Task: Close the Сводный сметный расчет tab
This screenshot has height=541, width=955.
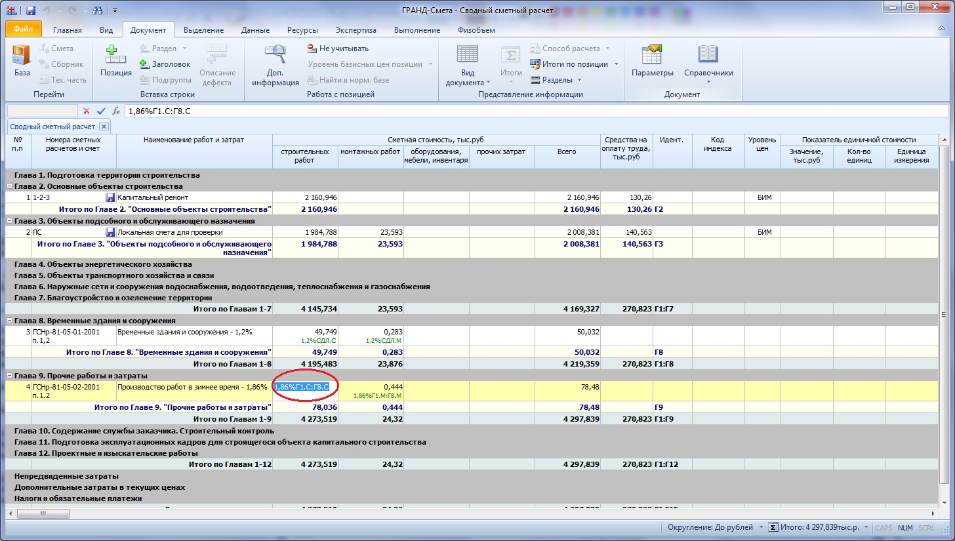Action: [x=104, y=127]
